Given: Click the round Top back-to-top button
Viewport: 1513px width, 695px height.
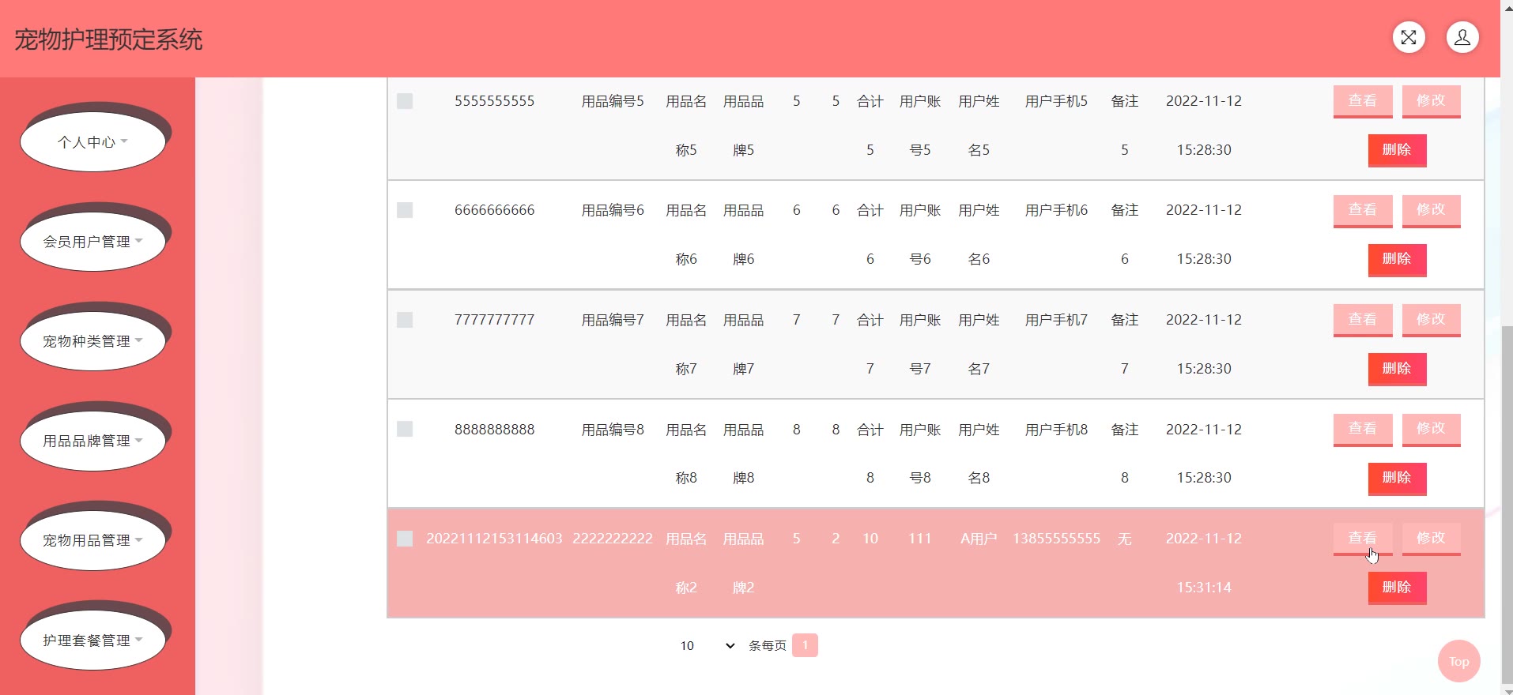Looking at the screenshot, I should click(1458, 661).
